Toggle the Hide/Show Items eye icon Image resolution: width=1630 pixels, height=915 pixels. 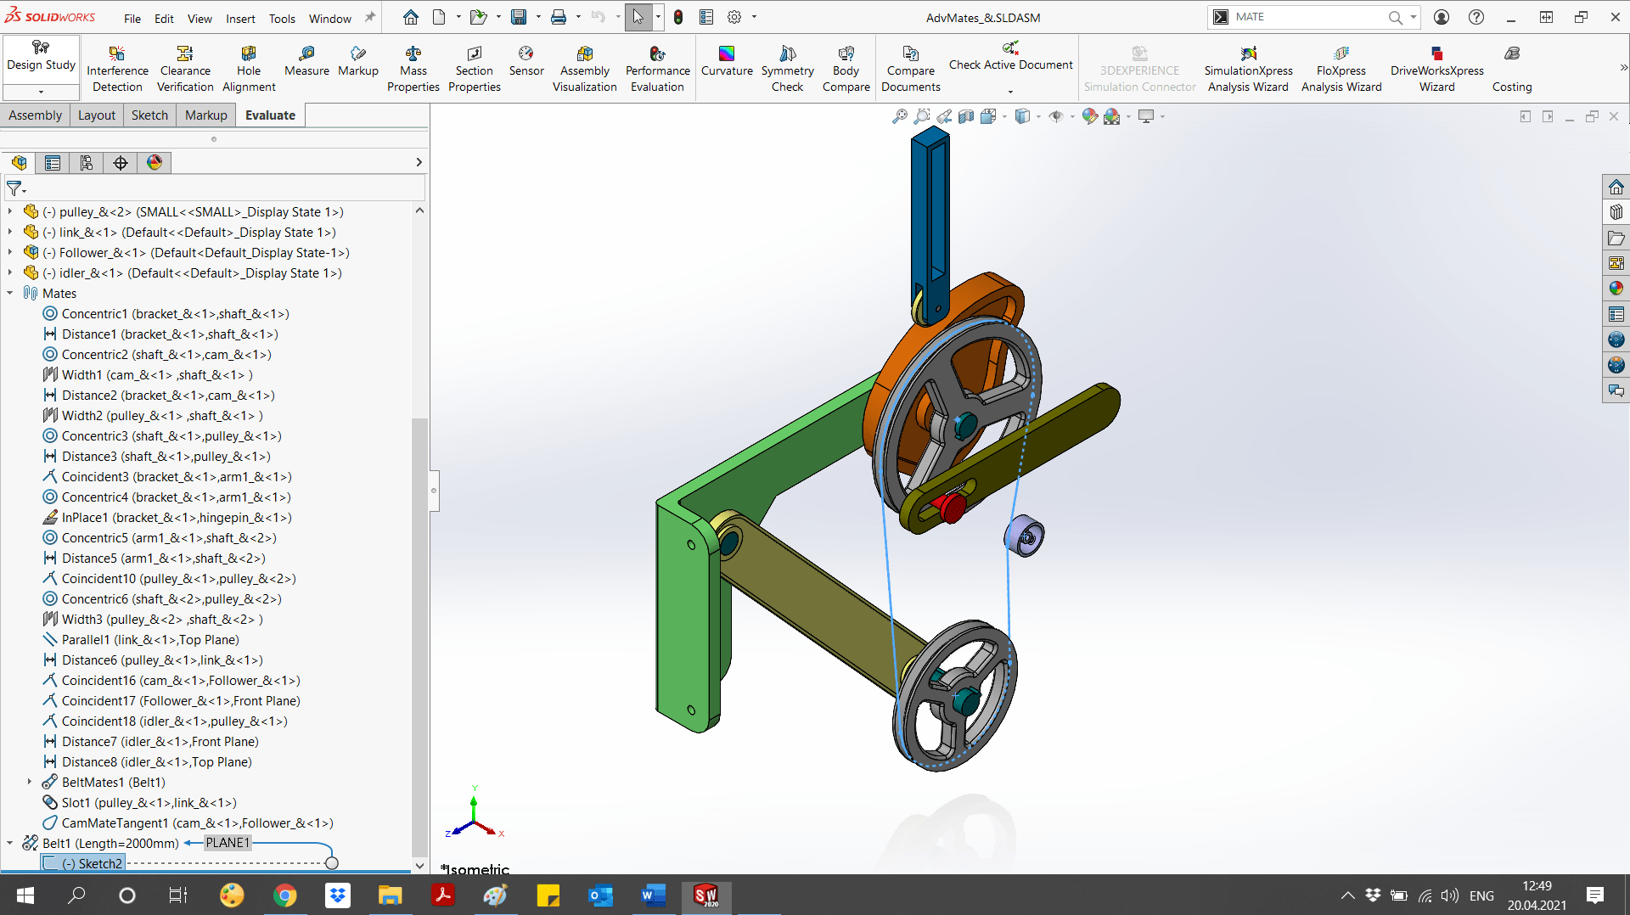[1055, 116]
